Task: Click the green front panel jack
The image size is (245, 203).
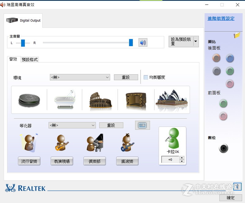Action: point(223,103)
